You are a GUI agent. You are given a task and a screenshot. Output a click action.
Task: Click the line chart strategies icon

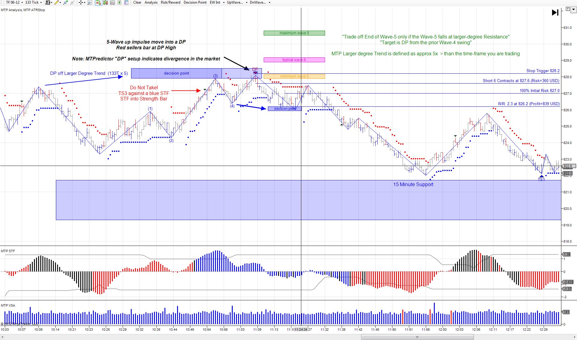[x=112, y=2]
